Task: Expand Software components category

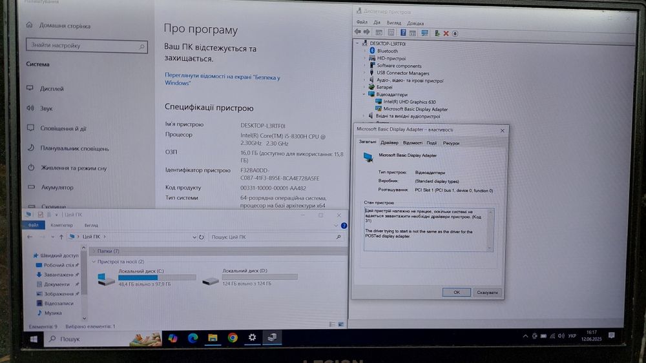Action: pos(364,65)
